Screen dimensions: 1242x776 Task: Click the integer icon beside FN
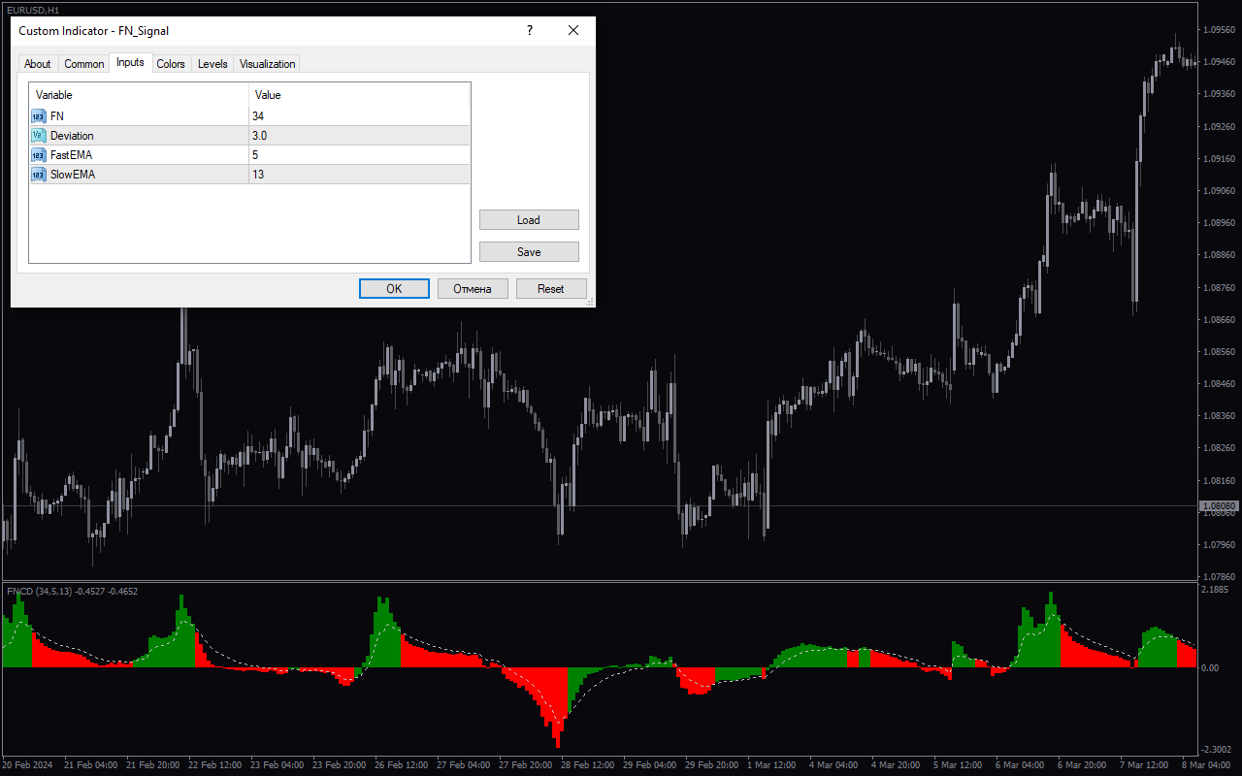tap(39, 116)
